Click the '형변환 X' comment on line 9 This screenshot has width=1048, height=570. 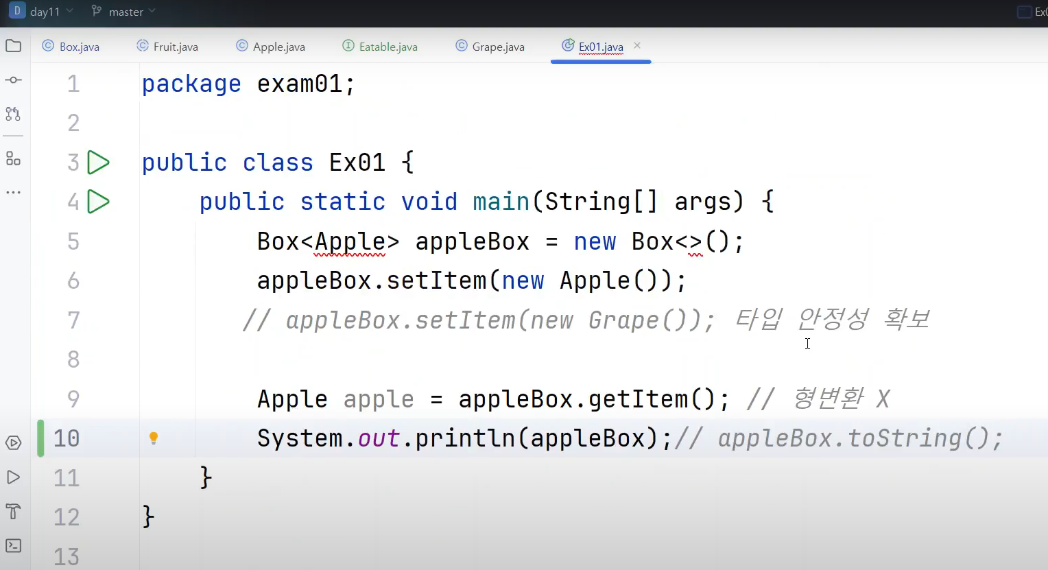click(x=842, y=398)
